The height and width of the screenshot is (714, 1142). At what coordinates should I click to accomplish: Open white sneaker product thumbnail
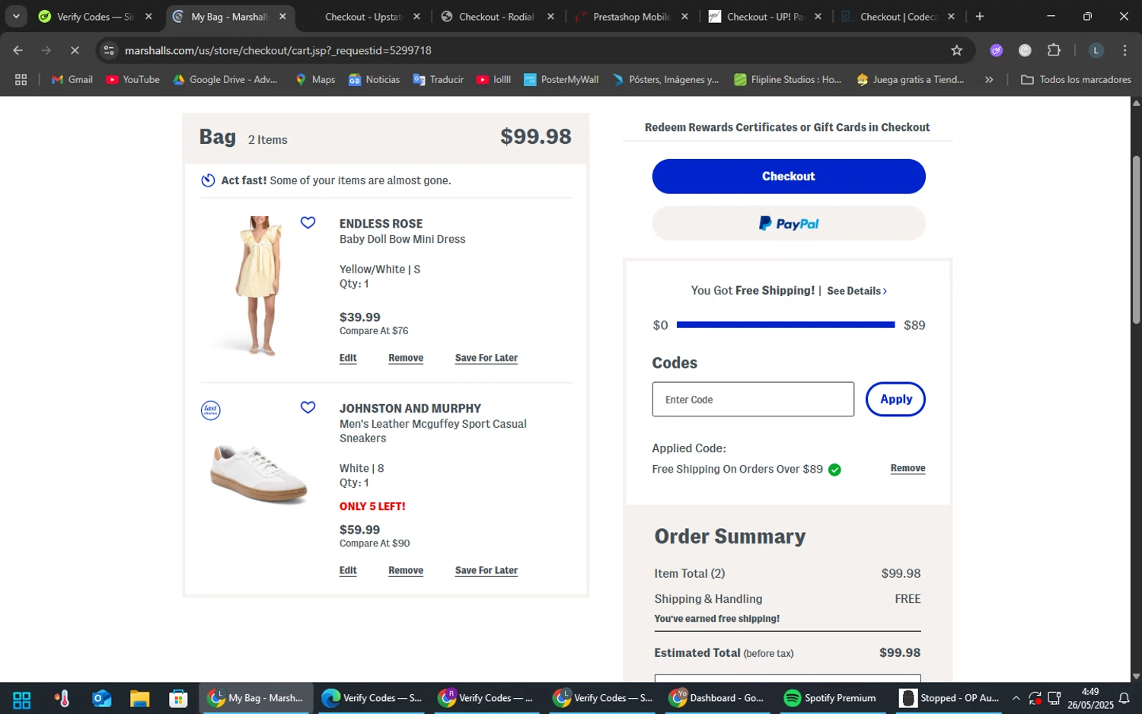259,476
